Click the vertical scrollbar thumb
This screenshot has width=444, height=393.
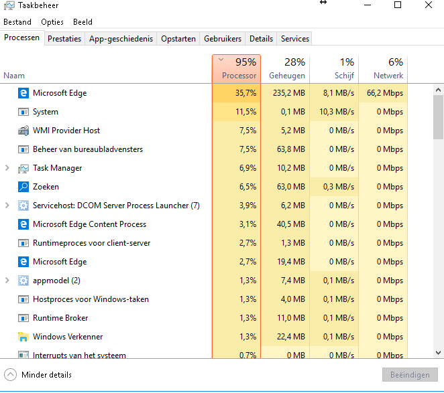[x=438, y=117]
